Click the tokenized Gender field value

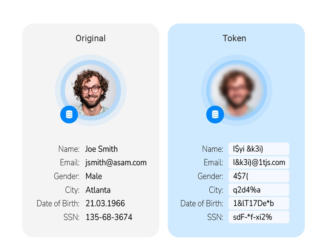point(259,176)
